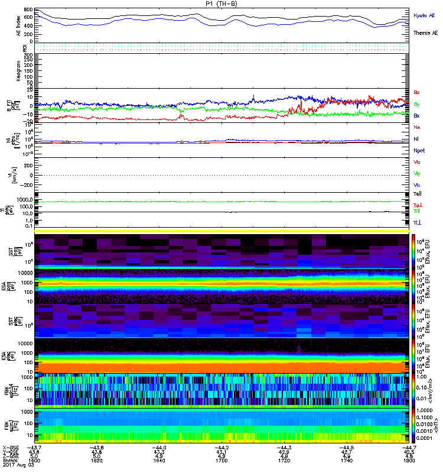The height and width of the screenshot is (473, 443).
Task: Click the X-GSE value -44.2
Action: click(221, 448)
